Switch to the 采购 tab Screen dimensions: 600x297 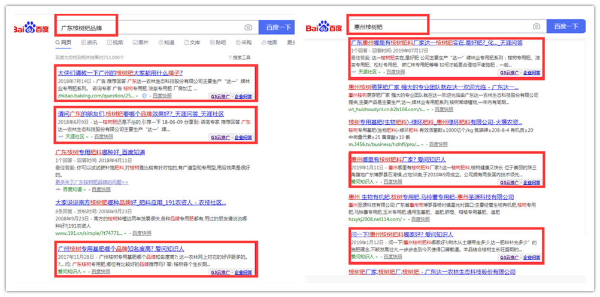coord(244,42)
